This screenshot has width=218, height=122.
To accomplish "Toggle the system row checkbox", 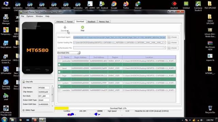I will [x=59, y=83].
